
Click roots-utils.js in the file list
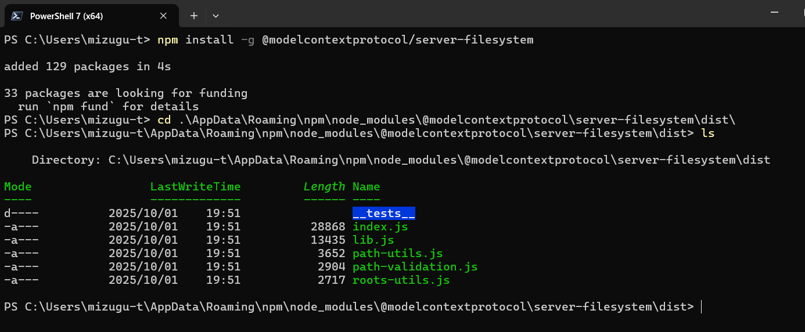tap(401, 280)
